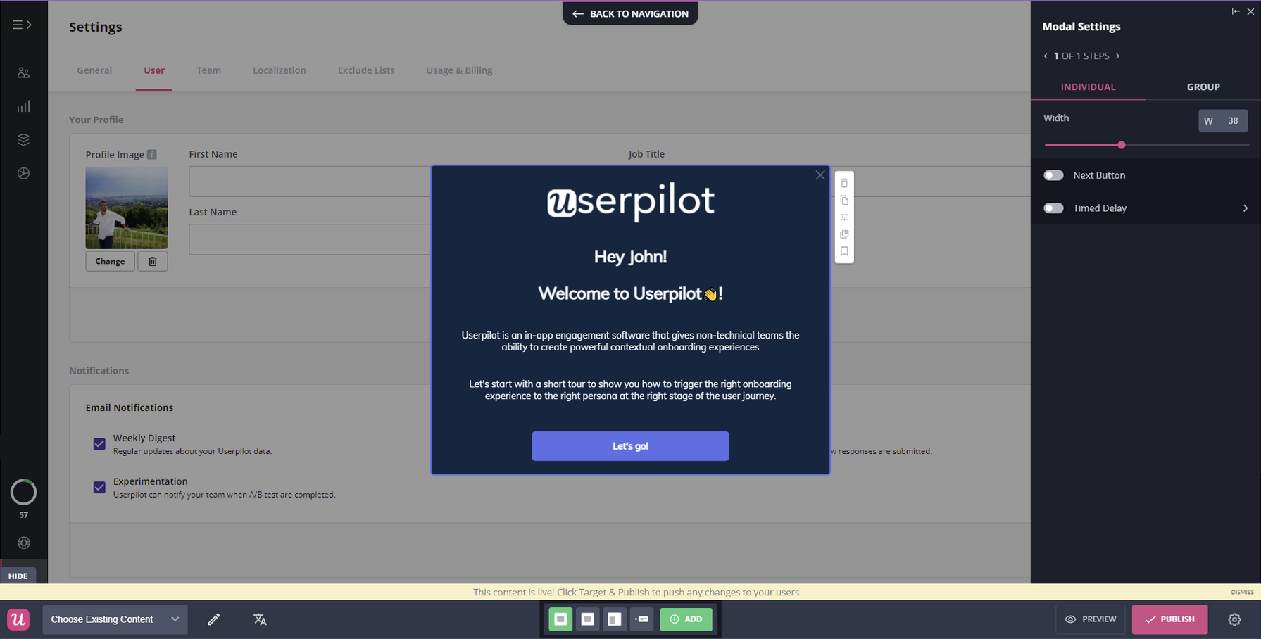The height and width of the screenshot is (639, 1261).
Task: Open the builder settings gear icon
Action: click(x=1234, y=619)
